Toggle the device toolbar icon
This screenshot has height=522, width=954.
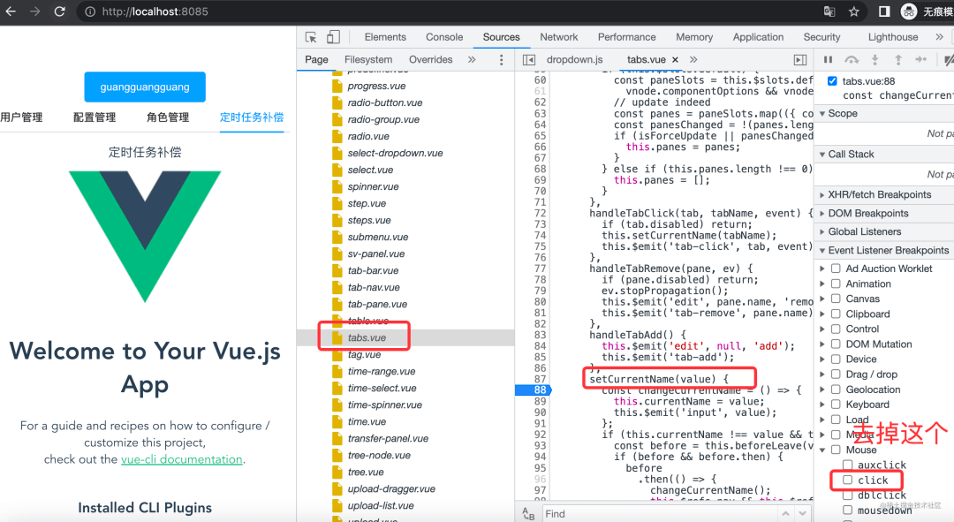[333, 37]
